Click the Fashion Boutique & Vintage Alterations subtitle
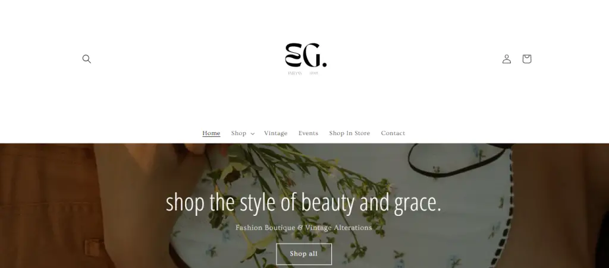The width and height of the screenshot is (609, 268). coord(303,228)
